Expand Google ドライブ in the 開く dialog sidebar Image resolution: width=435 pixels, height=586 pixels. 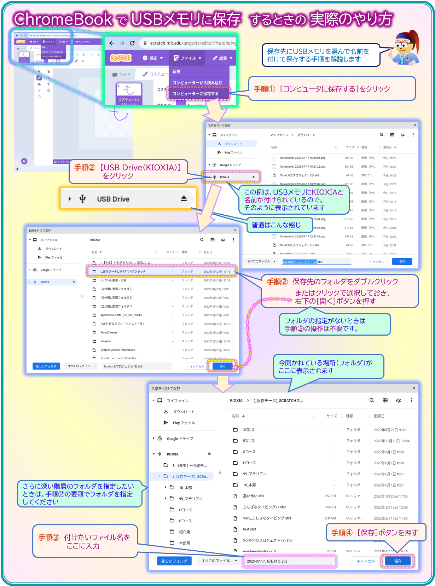(x=30, y=269)
